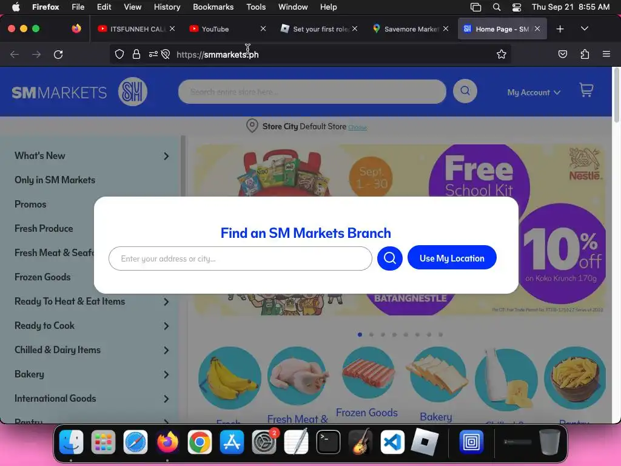Select the second carousel dot
The image size is (621, 466).
pos(371,335)
